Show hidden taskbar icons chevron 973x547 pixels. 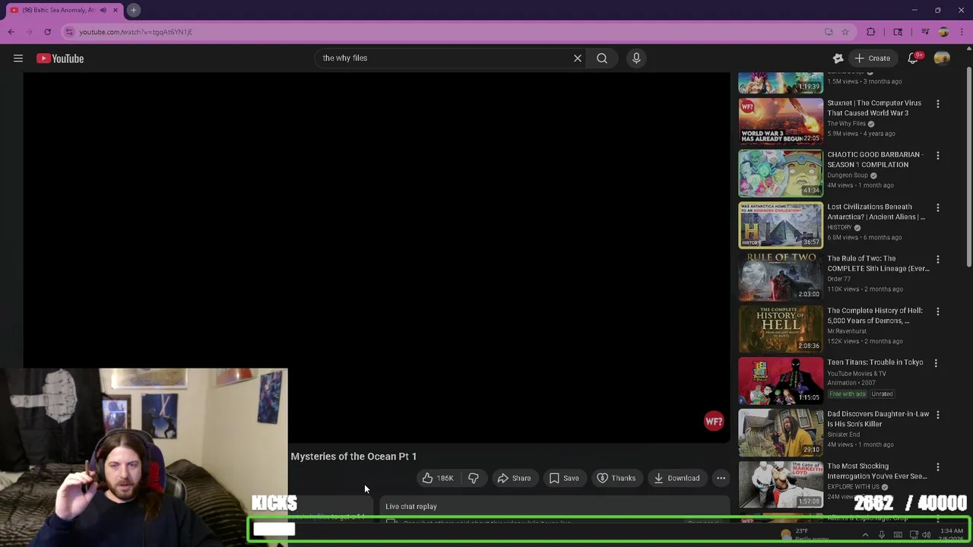point(865,535)
